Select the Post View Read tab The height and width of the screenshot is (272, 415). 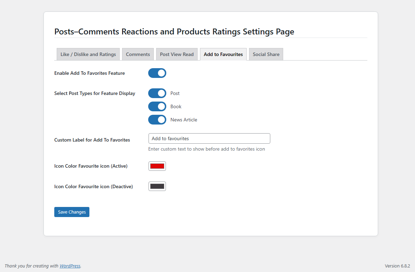click(177, 54)
